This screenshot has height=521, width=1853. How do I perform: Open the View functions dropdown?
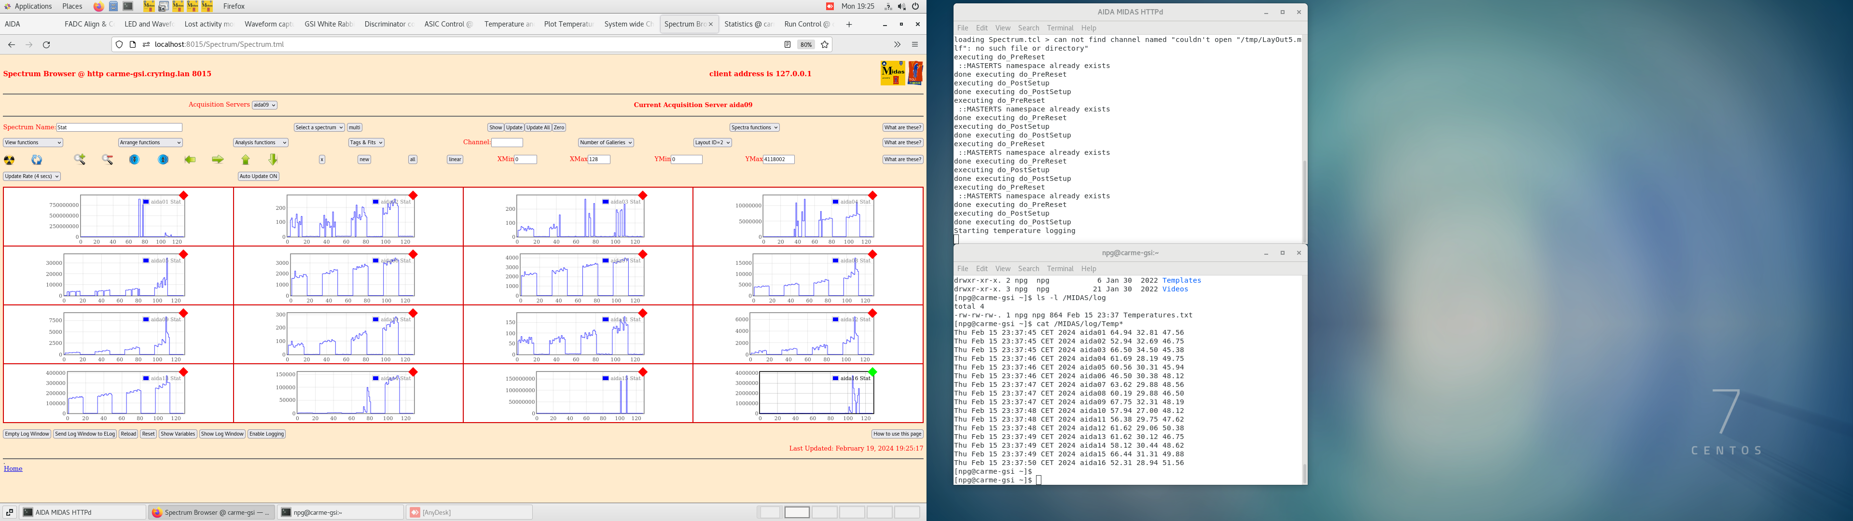[x=32, y=142]
